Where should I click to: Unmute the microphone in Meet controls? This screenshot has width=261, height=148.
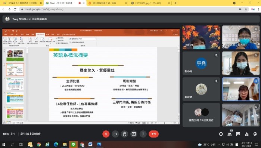106,134
